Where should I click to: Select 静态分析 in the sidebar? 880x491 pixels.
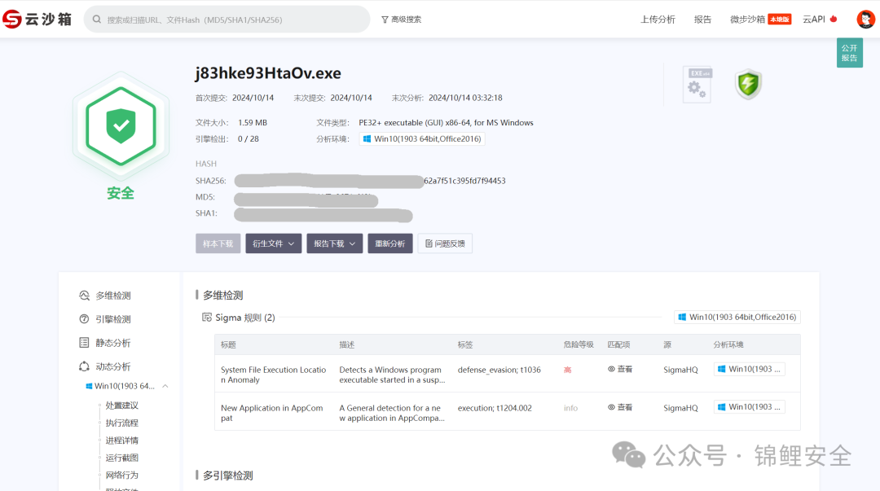(x=112, y=343)
